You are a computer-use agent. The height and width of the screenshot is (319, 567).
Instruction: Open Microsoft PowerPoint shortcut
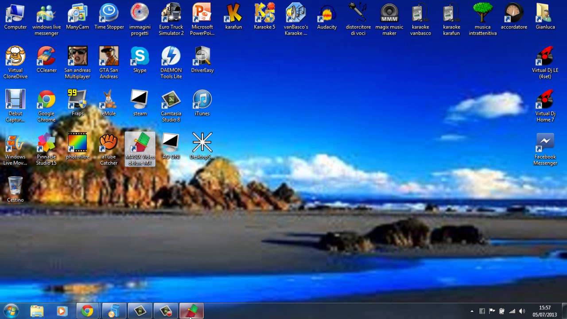tap(202, 20)
